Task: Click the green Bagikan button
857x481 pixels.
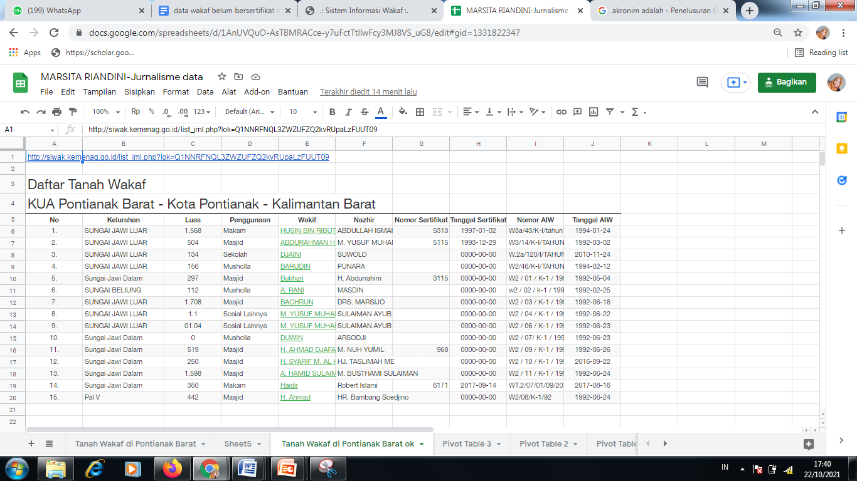Action: coord(787,82)
